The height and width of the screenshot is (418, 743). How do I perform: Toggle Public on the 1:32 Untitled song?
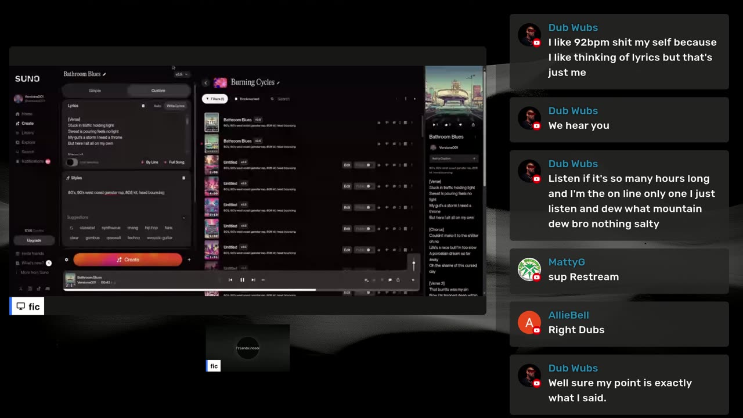tap(364, 229)
